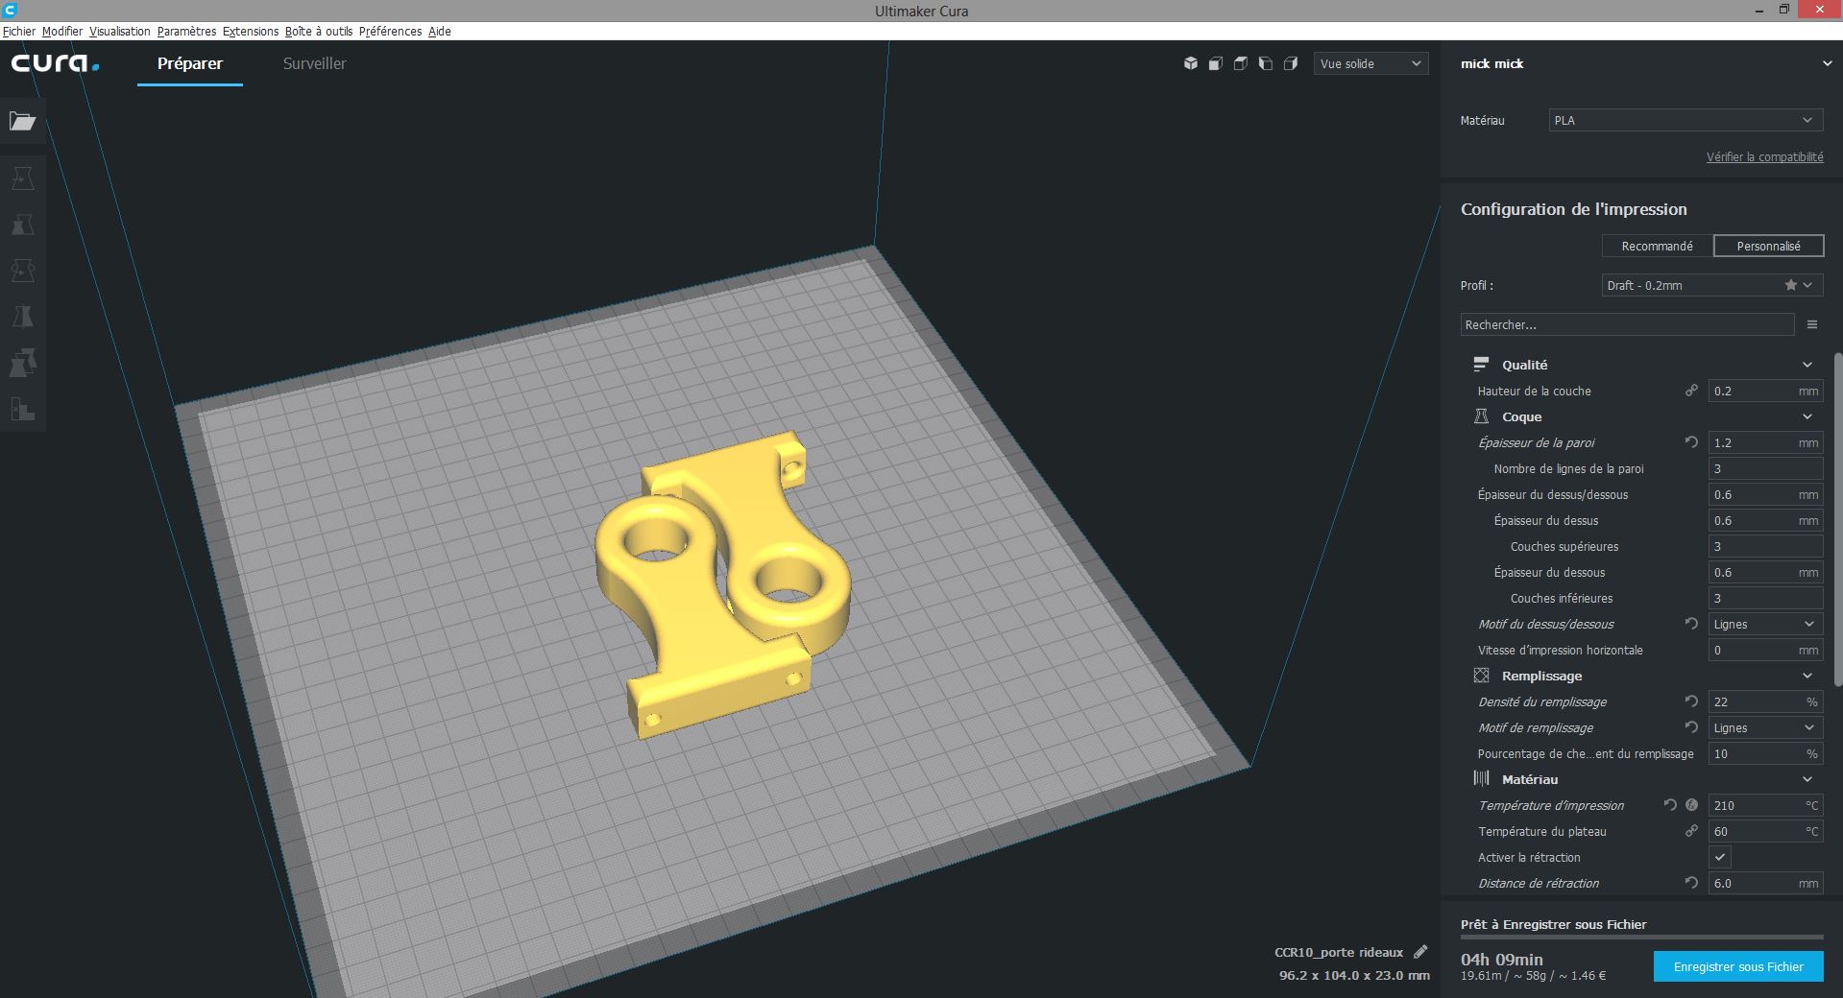This screenshot has width=1843, height=998.
Task: Switch to left side camera view icon
Action: (1266, 63)
